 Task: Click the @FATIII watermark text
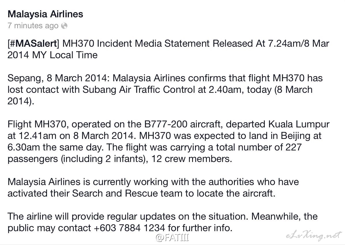172,237
